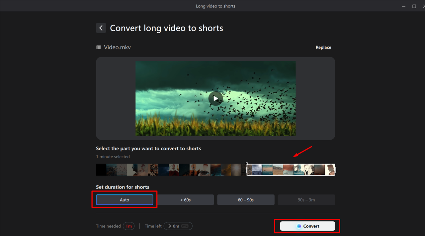Play the video preview
425x236 pixels.
point(215,98)
